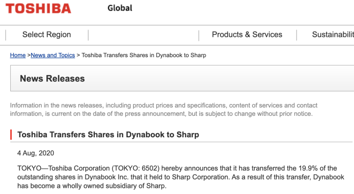Viewport: 354px width, 194px height.
Task: Click the empty navigation cell after Select Region
Action: click(144, 35)
